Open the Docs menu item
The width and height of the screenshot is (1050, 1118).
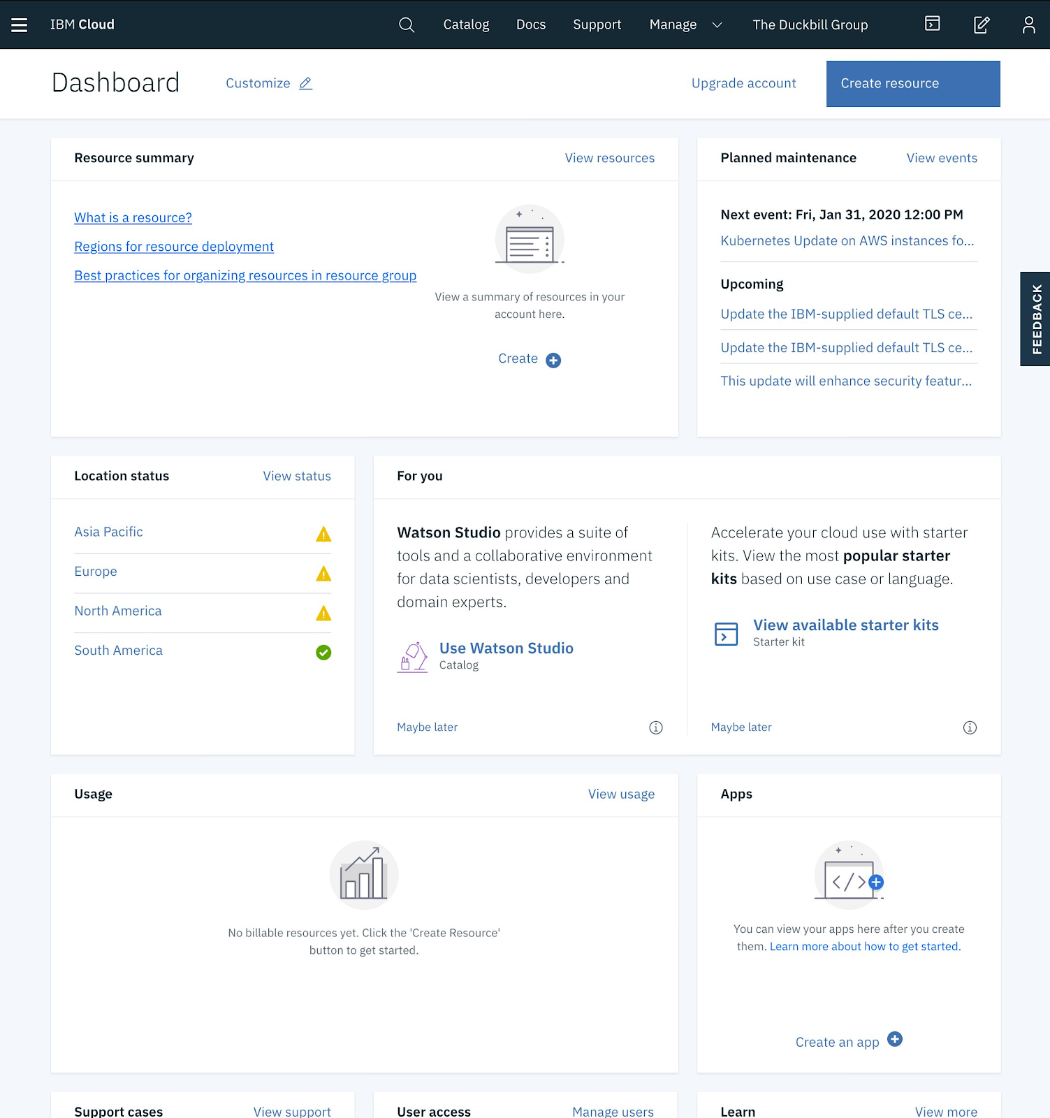click(531, 25)
